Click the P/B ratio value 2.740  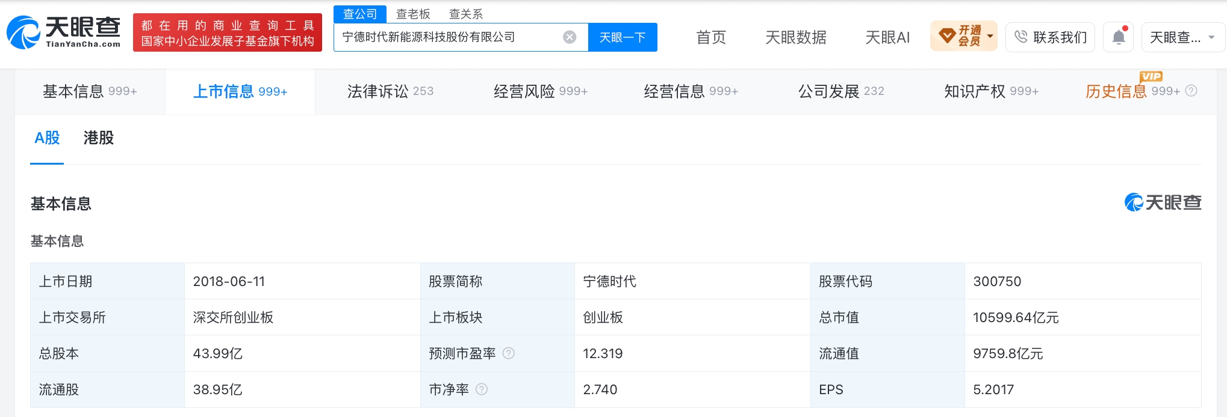tap(600, 389)
